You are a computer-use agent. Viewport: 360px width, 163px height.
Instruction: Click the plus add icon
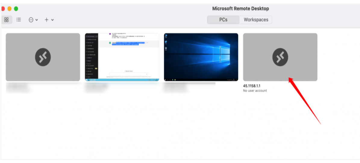point(46,20)
